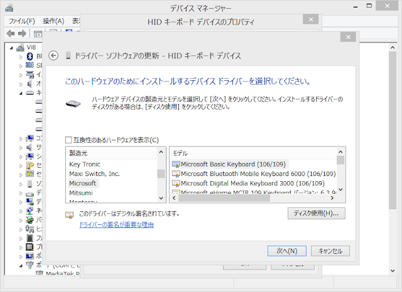402x292 pixels.
Task: Click the keyboard hardware icon in wizard
Action: [x=73, y=103]
